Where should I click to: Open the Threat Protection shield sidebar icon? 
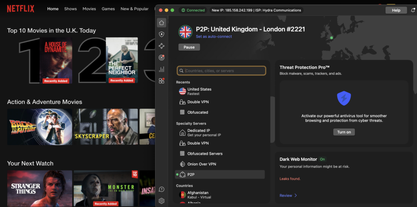coord(161,34)
